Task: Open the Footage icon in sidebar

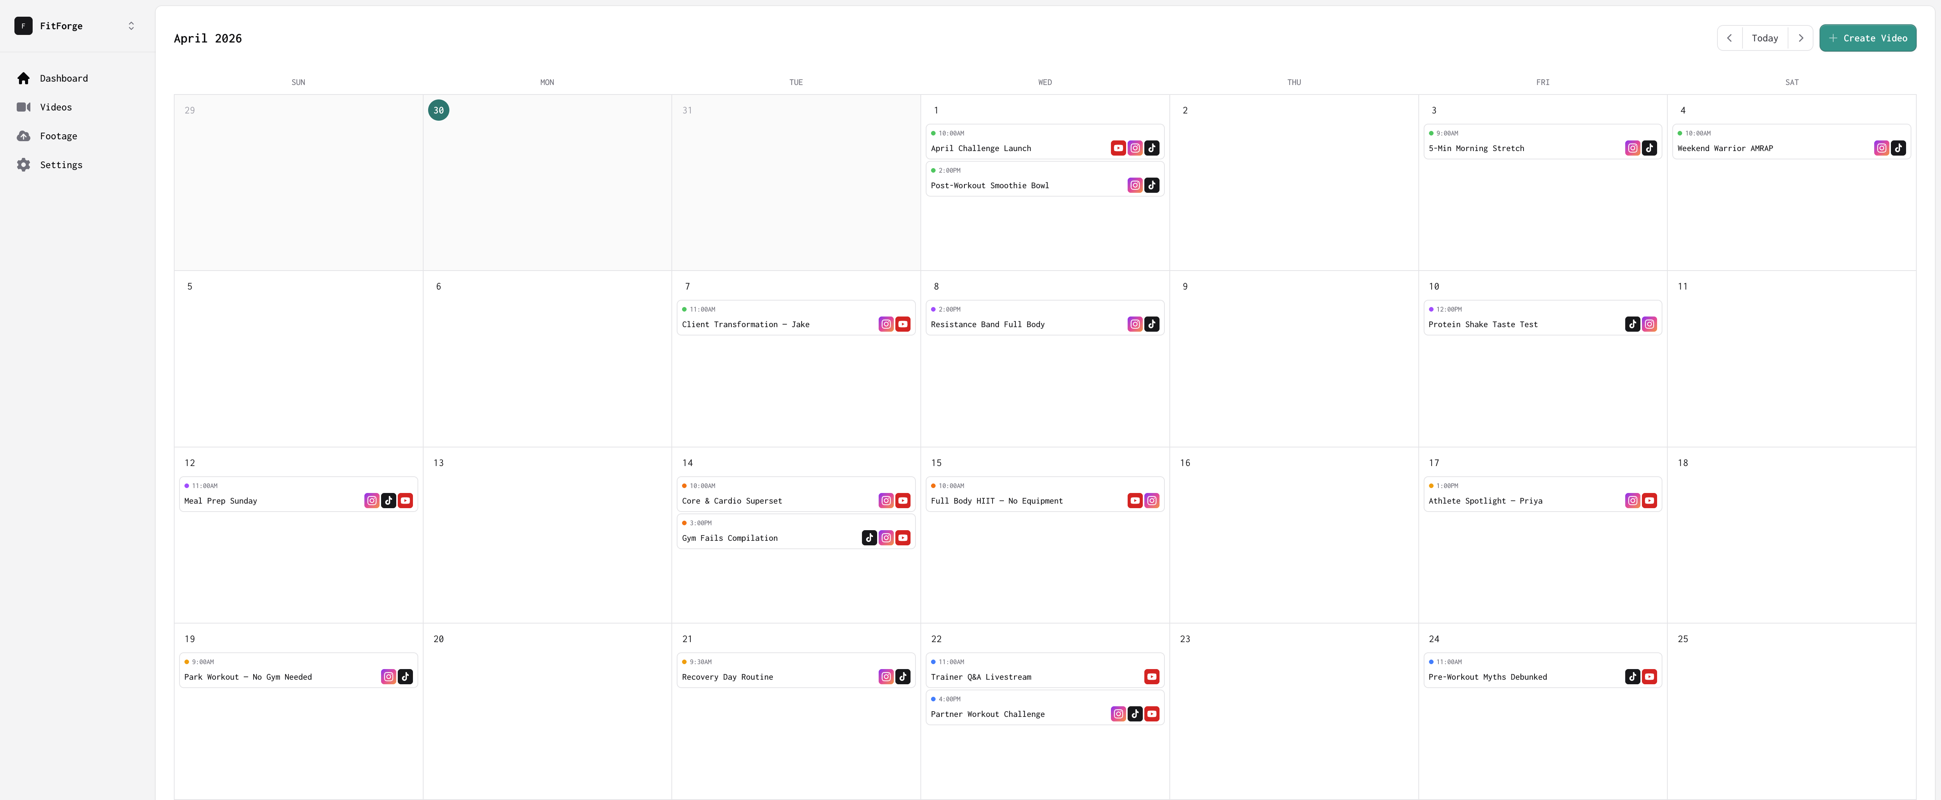Action: tap(24, 135)
